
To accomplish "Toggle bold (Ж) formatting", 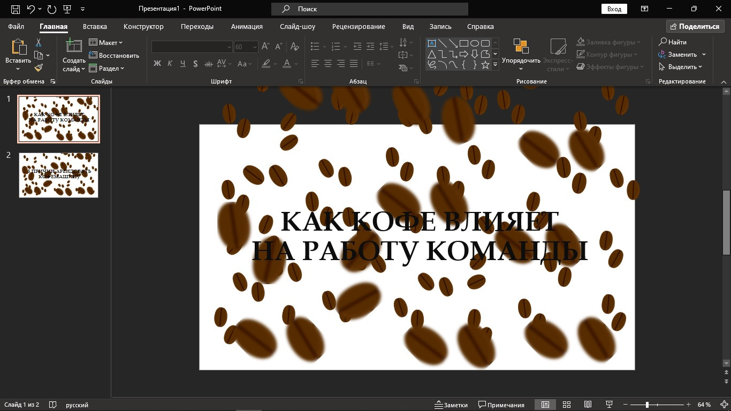I will pyautogui.click(x=157, y=64).
